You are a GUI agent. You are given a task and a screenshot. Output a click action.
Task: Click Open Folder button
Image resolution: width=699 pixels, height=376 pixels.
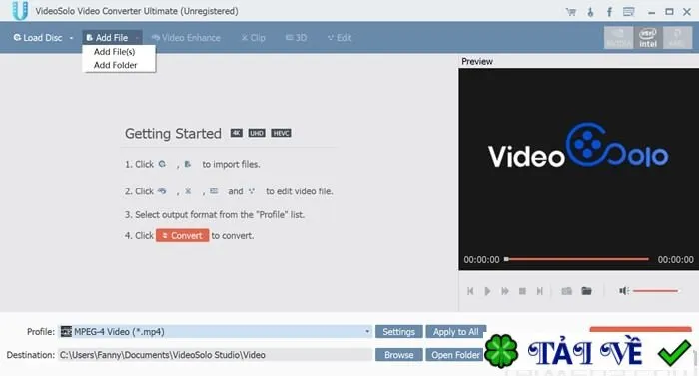coord(455,355)
